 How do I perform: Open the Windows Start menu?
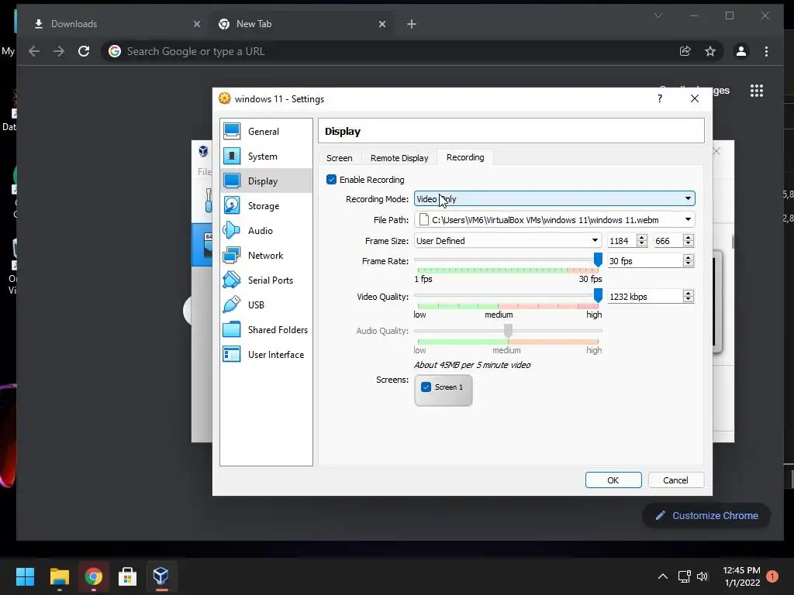pos(25,576)
